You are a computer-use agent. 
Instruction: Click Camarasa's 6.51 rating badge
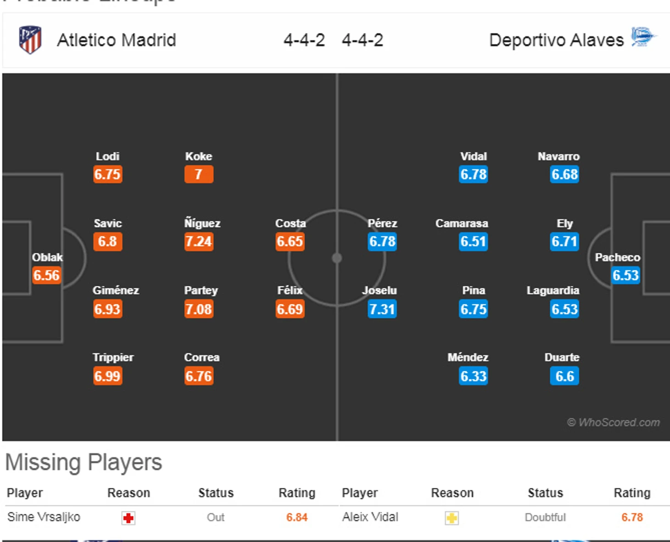click(x=473, y=241)
